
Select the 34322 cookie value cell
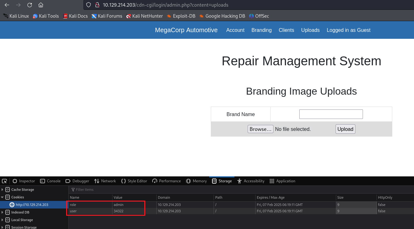pos(135,211)
